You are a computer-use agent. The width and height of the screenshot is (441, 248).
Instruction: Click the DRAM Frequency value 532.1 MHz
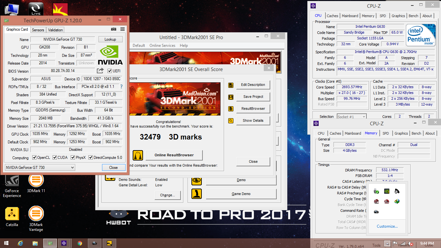click(x=390, y=170)
